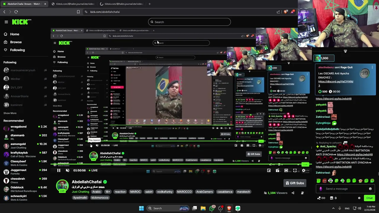
Task: Open the clip creation icon
Action: (x=277, y=170)
